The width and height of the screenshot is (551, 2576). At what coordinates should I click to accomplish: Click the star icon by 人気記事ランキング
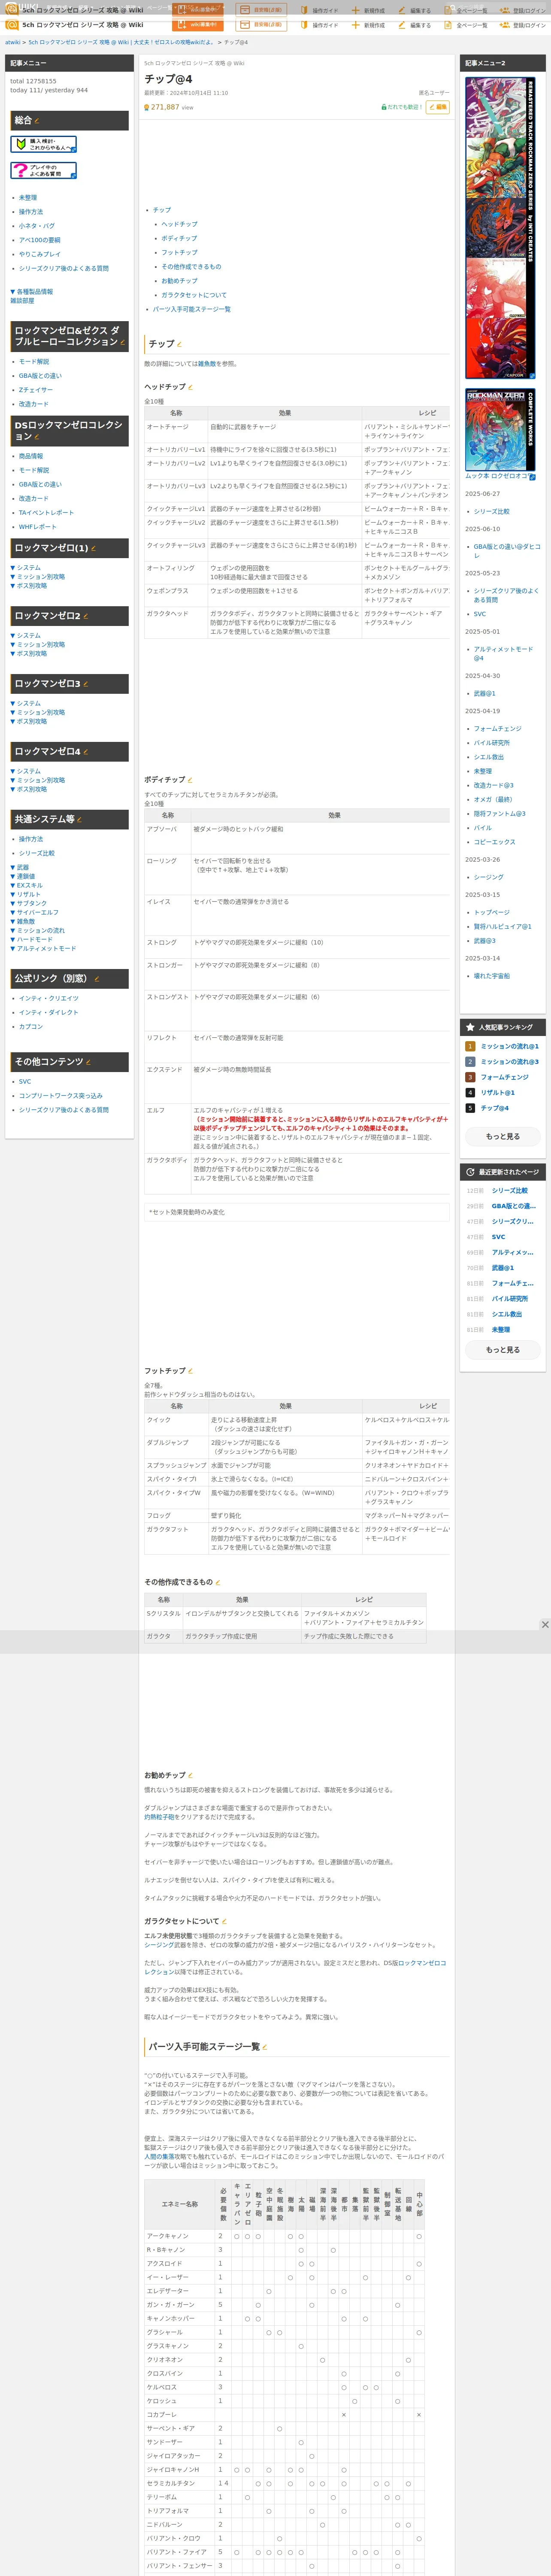coord(470,1027)
